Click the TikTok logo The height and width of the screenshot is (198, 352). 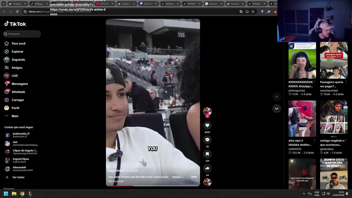15,24
